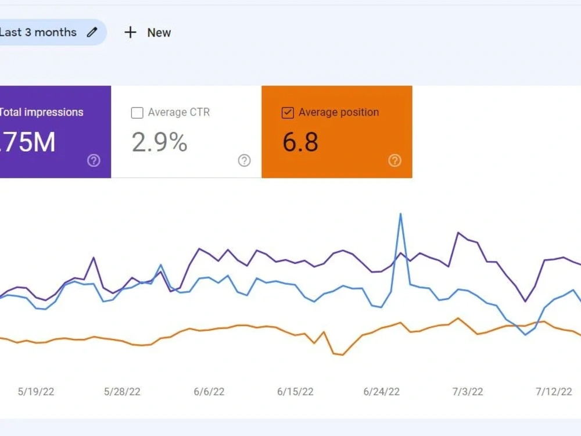The image size is (581, 436).
Task: Open help icon in Average CTR card
Action: 244,160
